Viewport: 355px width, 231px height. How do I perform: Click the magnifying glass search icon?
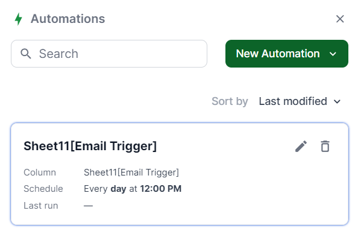[25, 54]
